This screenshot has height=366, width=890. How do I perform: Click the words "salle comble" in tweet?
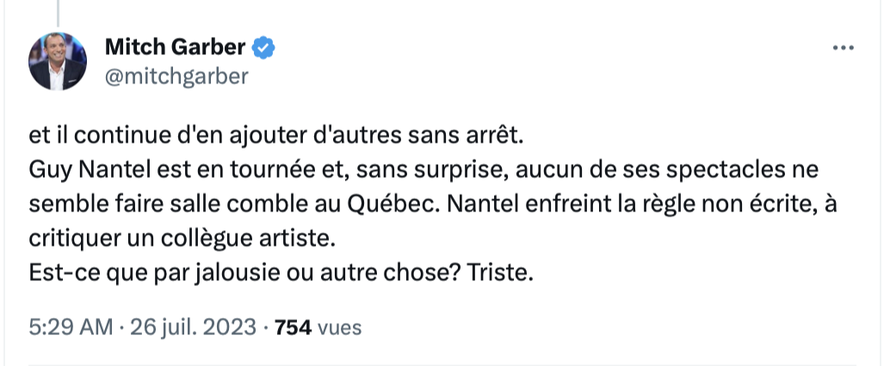click(x=234, y=204)
